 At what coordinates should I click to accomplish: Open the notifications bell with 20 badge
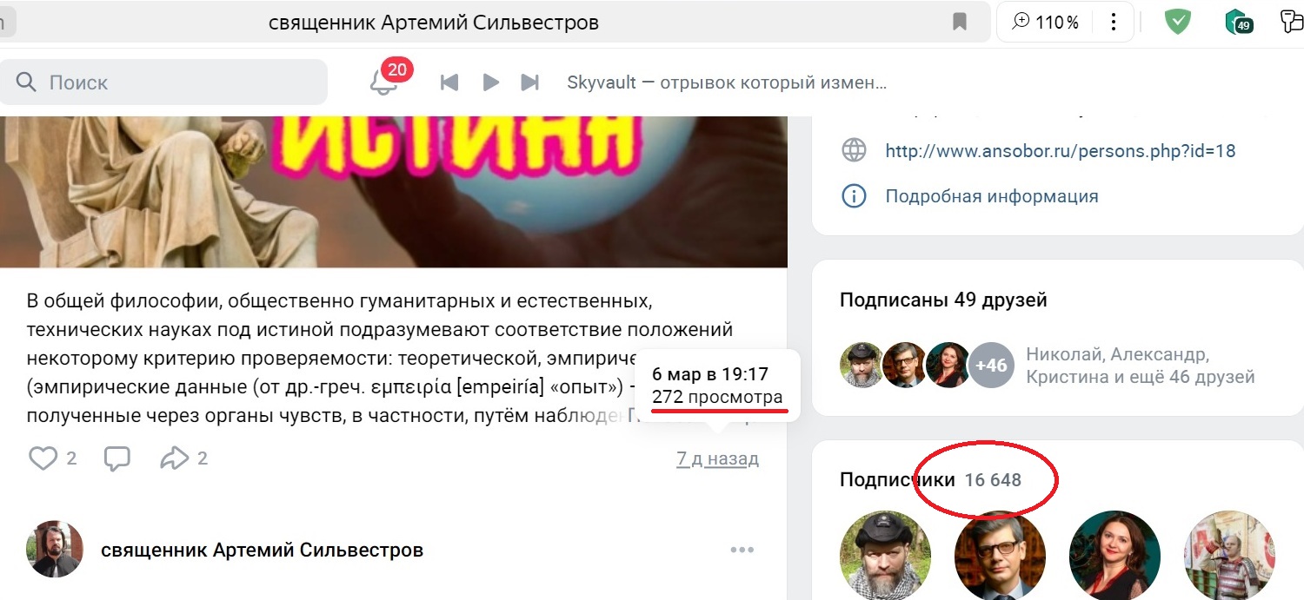point(383,82)
